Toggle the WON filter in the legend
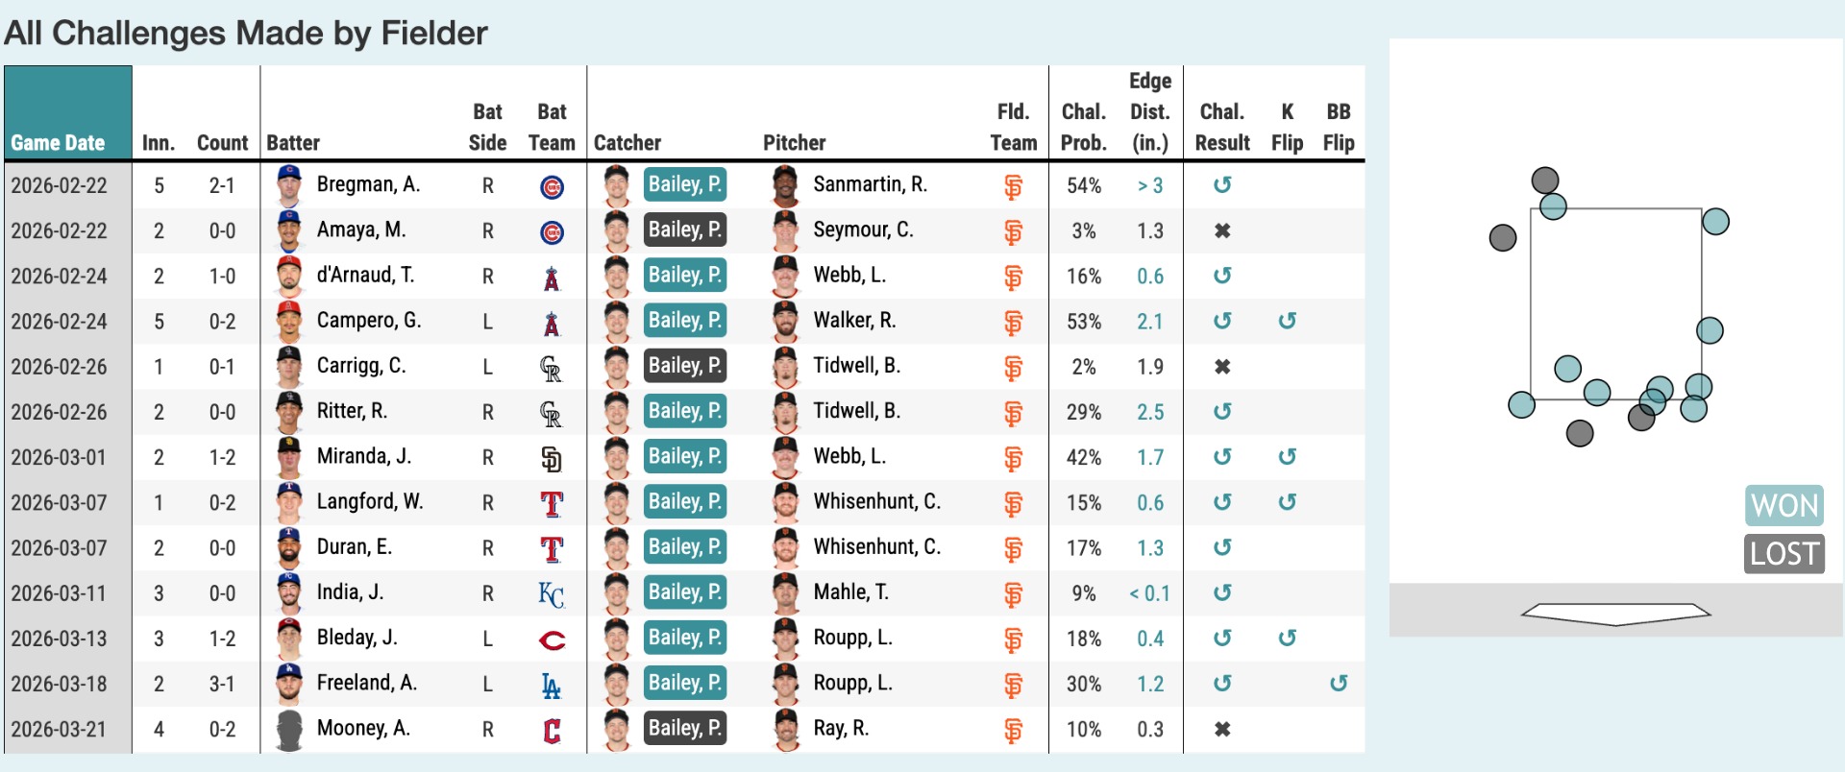The height and width of the screenshot is (772, 1845). click(x=1784, y=505)
